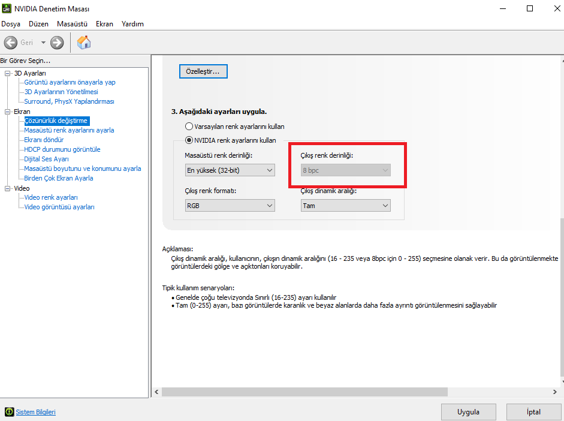Viewport: 564px width, 421px height.
Task: Open Masaüstü renk ayarlarını ayarla
Action: point(69,130)
